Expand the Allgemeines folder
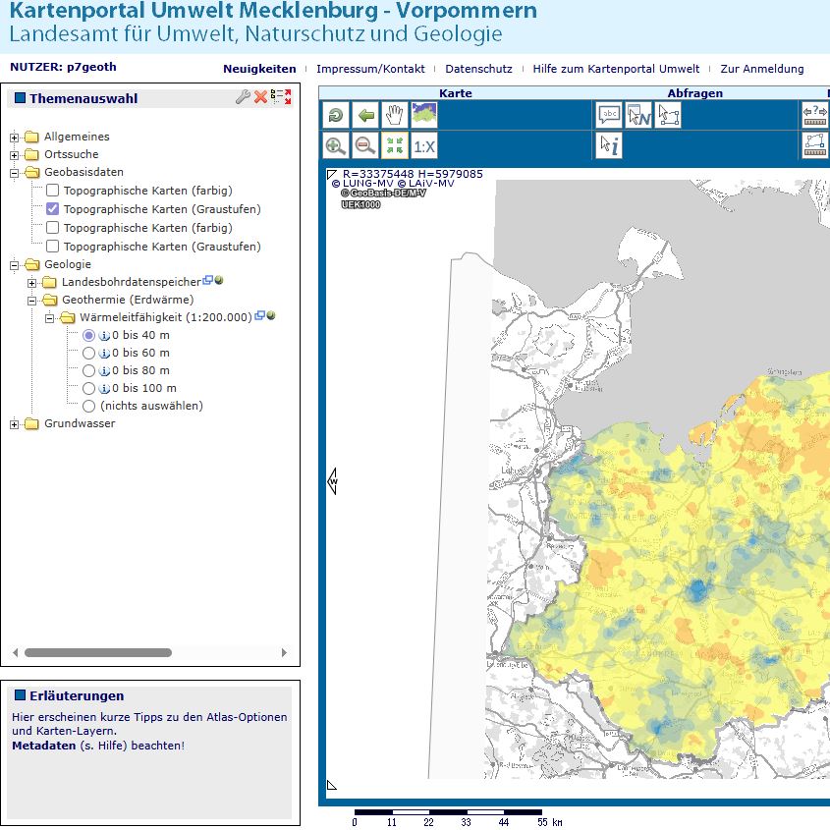This screenshot has width=830, height=830. point(15,138)
